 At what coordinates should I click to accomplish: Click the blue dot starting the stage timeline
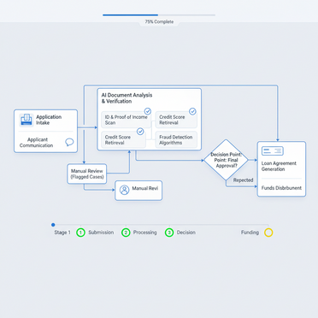53,225
